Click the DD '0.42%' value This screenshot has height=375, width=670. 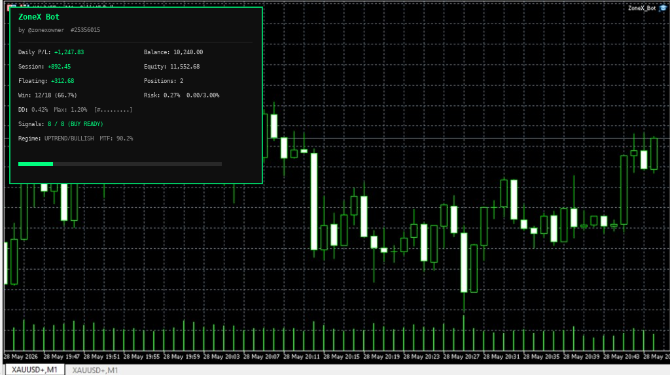tap(39, 110)
